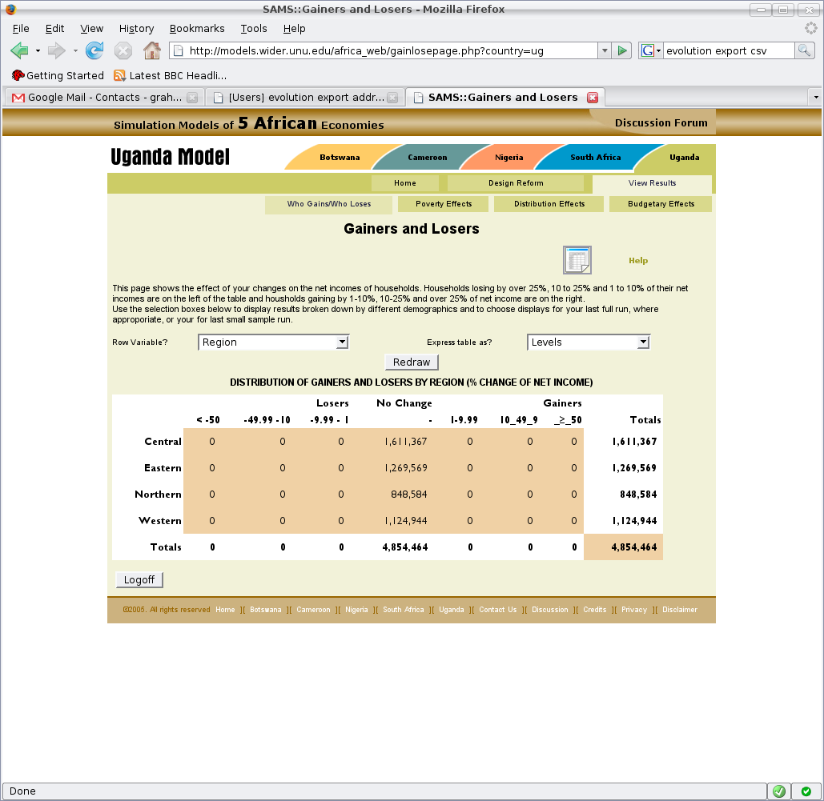The height and width of the screenshot is (801, 824).
Task: Click the search magnifier icon
Action: pyautogui.click(x=804, y=50)
